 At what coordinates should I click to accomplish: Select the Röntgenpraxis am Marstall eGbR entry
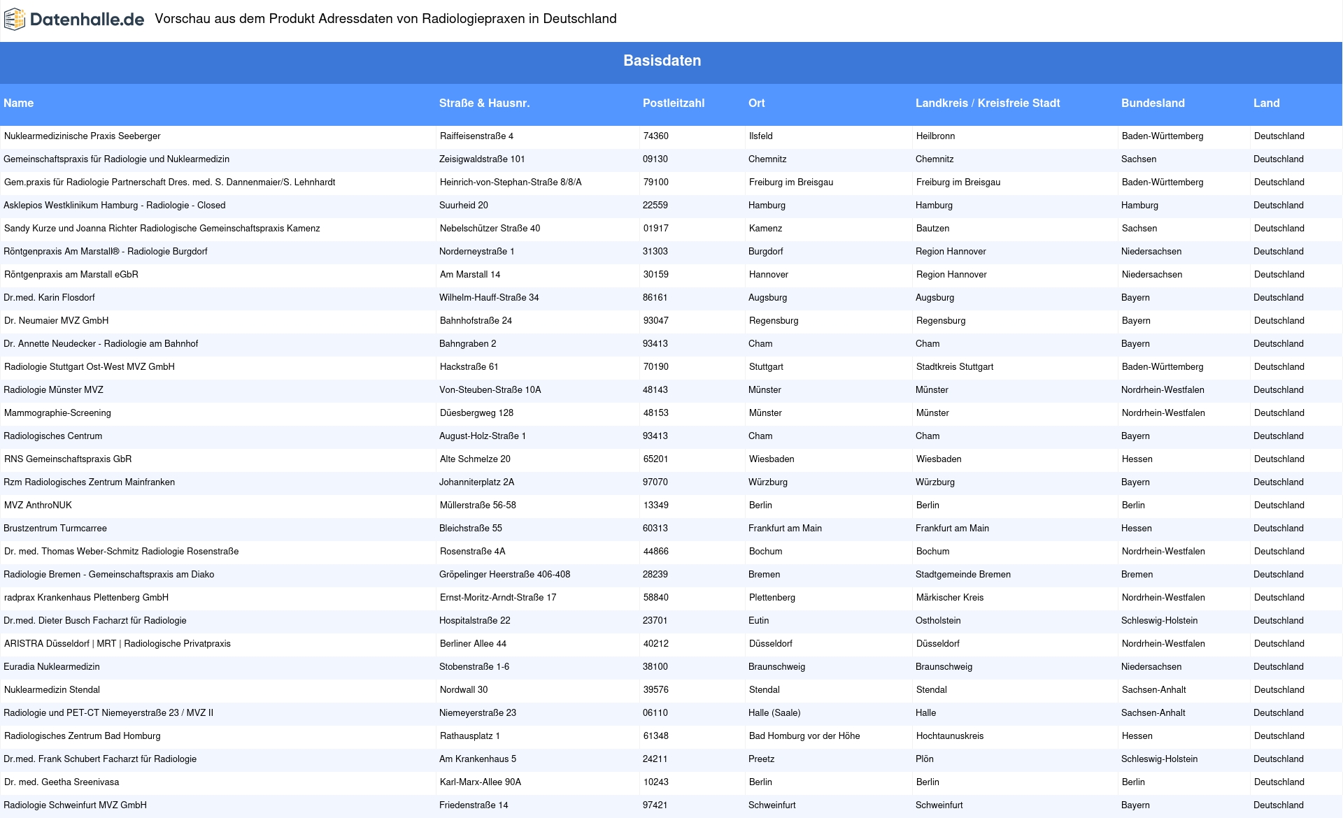pyautogui.click(x=71, y=275)
